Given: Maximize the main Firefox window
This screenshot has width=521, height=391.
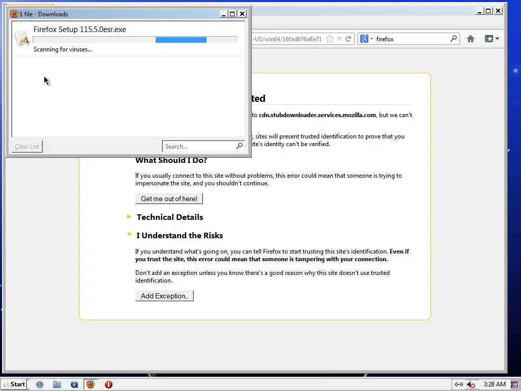Looking at the screenshot, I should coord(488,11).
